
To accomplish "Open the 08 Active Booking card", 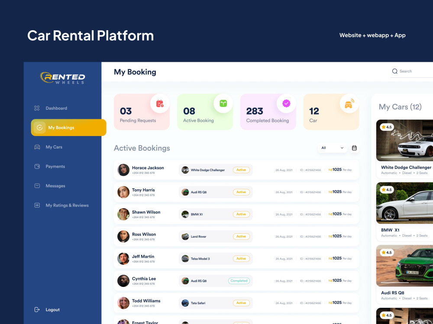I will click(x=205, y=112).
